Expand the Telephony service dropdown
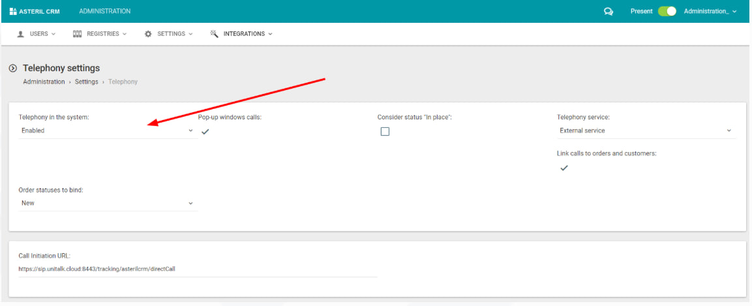The width and height of the screenshot is (752, 306). (x=646, y=130)
